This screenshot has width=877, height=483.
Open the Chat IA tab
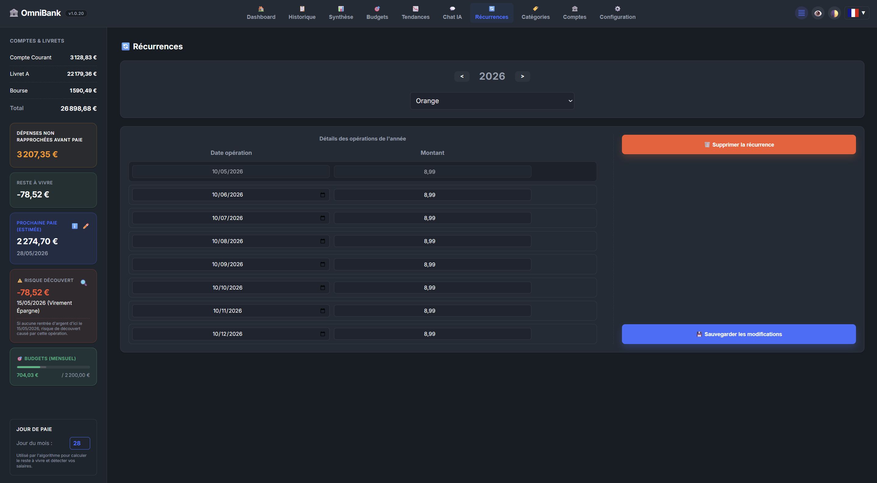(452, 13)
